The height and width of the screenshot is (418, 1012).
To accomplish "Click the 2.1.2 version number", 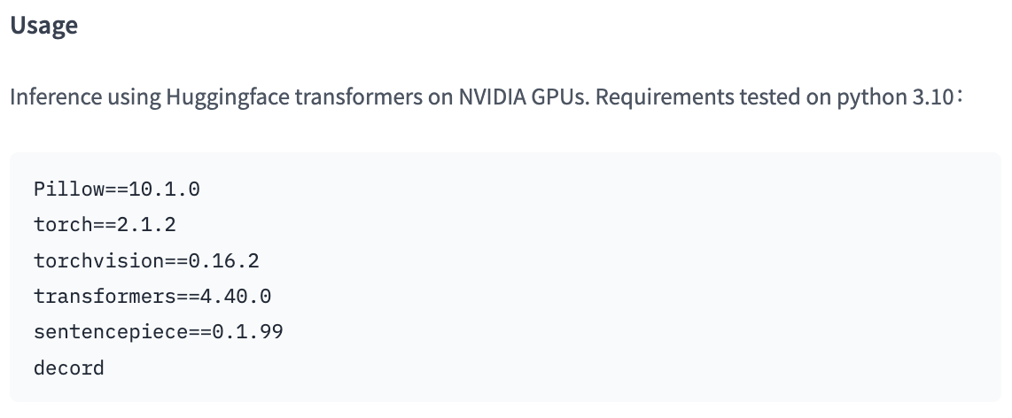I will tap(146, 224).
